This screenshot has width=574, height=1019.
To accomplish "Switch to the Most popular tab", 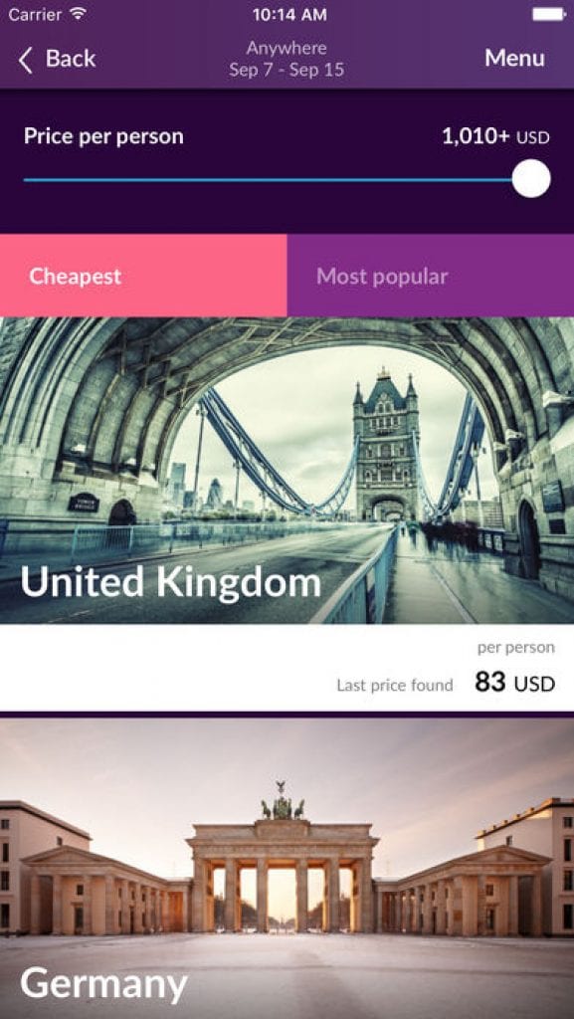I will point(431,276).
